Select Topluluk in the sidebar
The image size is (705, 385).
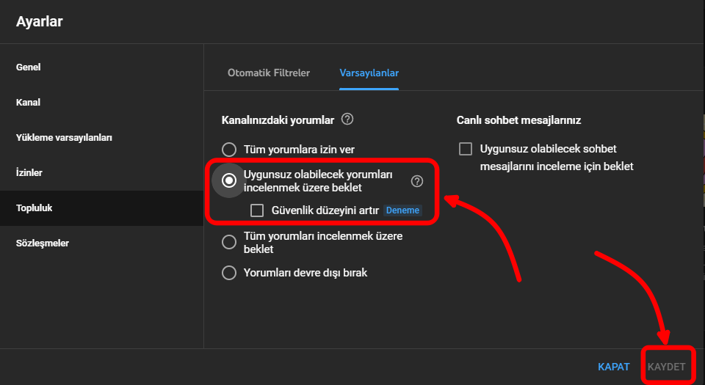pyautogui.click(x=35, y=208)
